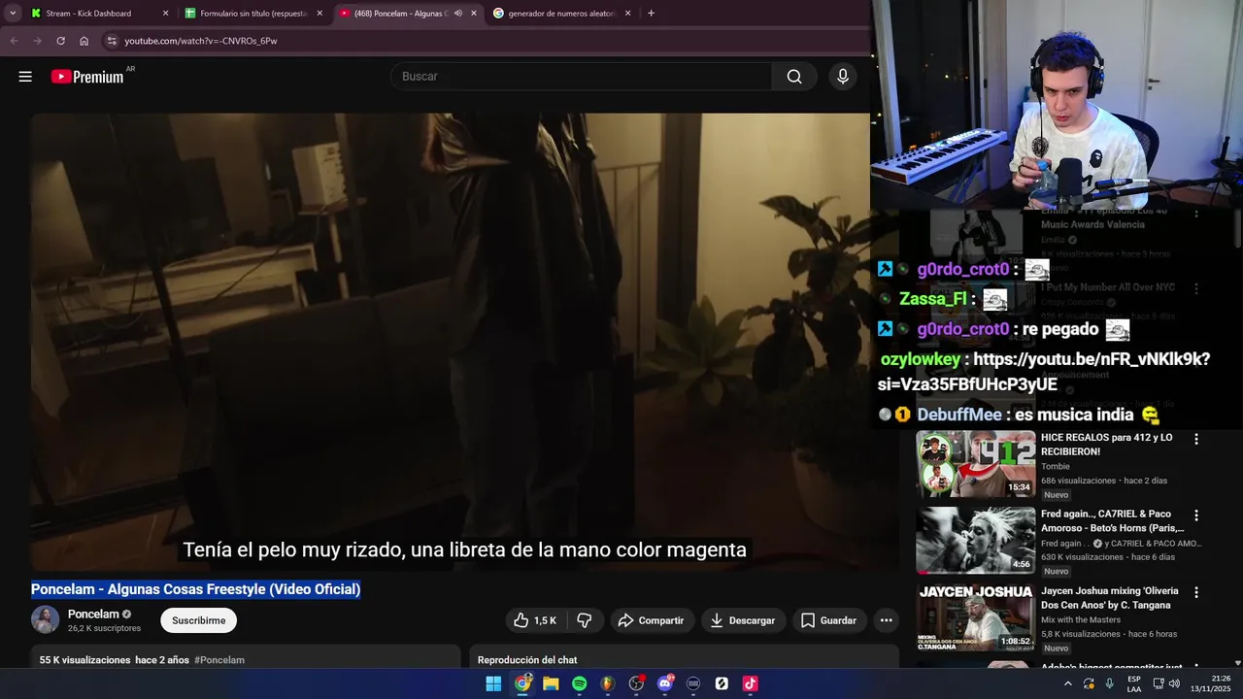Switch ESP LAA keyboard language
1243x699 pixels.
coord(1134,683)
